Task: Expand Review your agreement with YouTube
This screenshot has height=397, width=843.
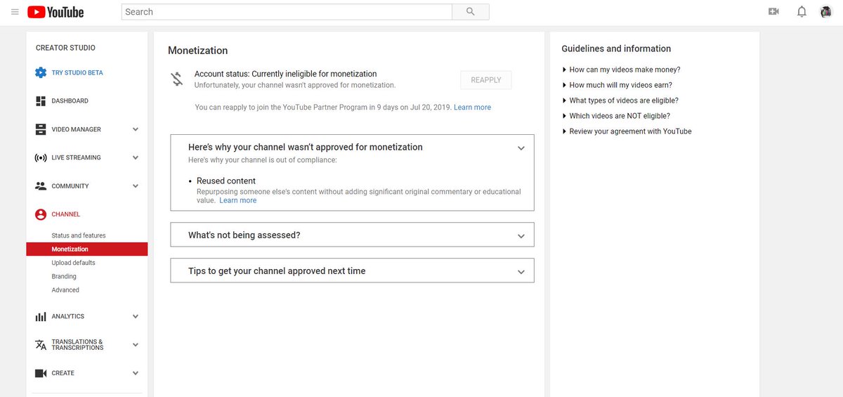Action: pos(627,131)
